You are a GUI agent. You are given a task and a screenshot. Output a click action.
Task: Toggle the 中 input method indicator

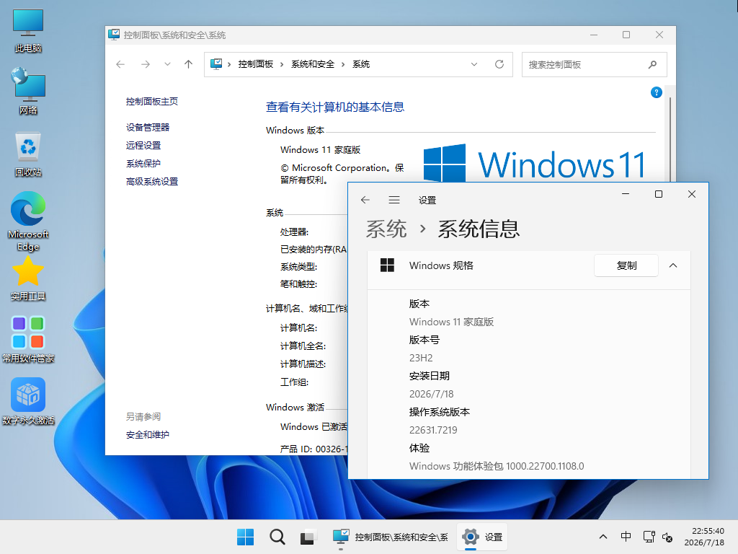point(626,537)
